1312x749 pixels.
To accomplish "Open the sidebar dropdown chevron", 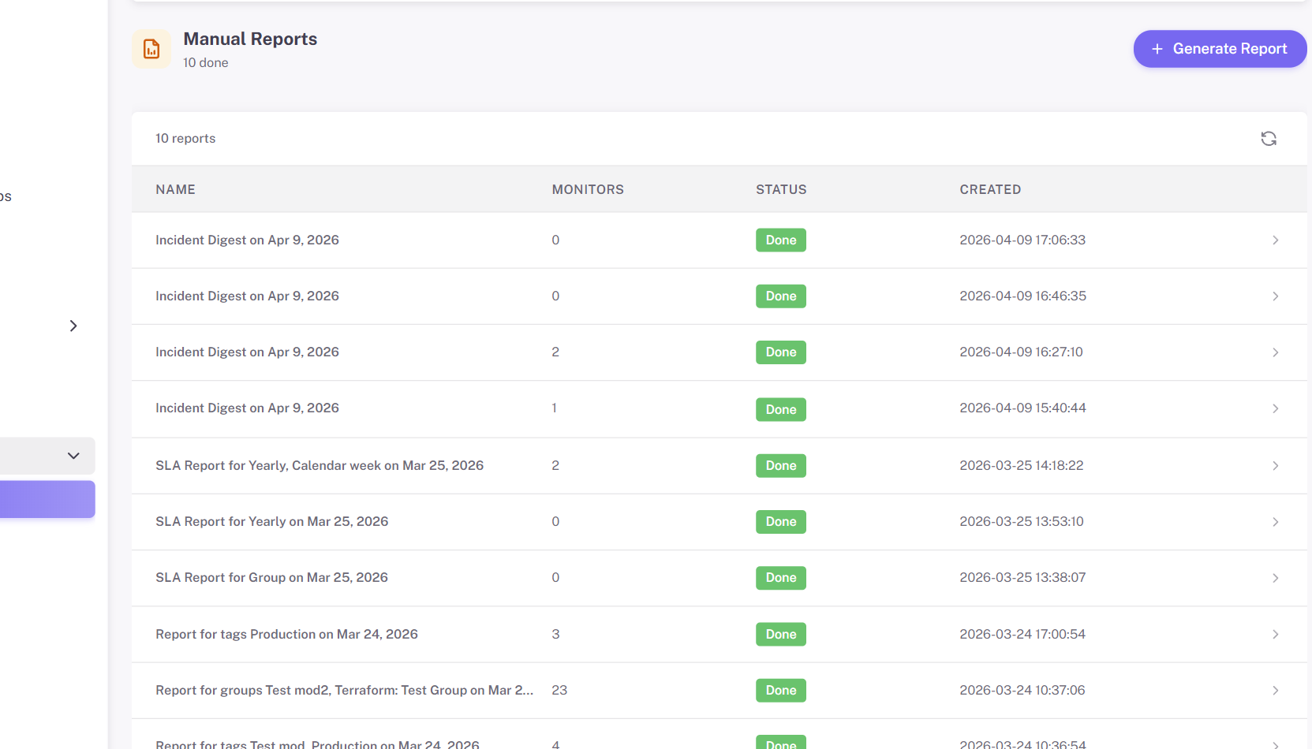I will click(73, 456).
